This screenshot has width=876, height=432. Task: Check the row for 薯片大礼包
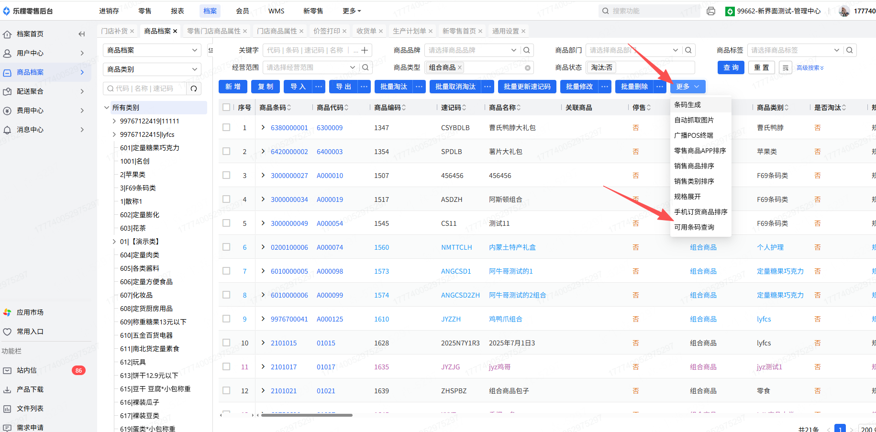tap(227, 152)
